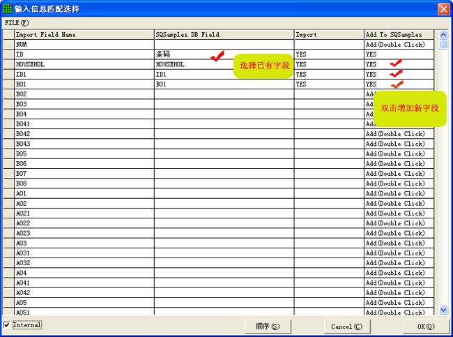The height and width of the screenshot is (337, 453).
Task: Click the scrollbar up arrow
Action: click(443, 34)
